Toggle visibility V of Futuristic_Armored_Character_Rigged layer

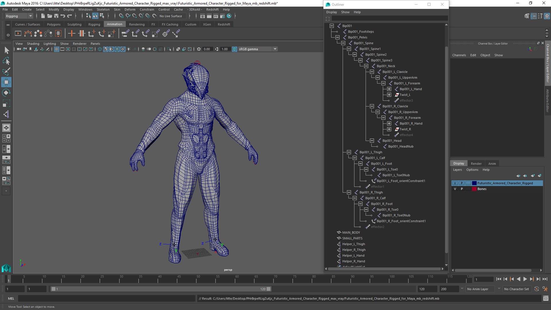click(x=455, y=183)
